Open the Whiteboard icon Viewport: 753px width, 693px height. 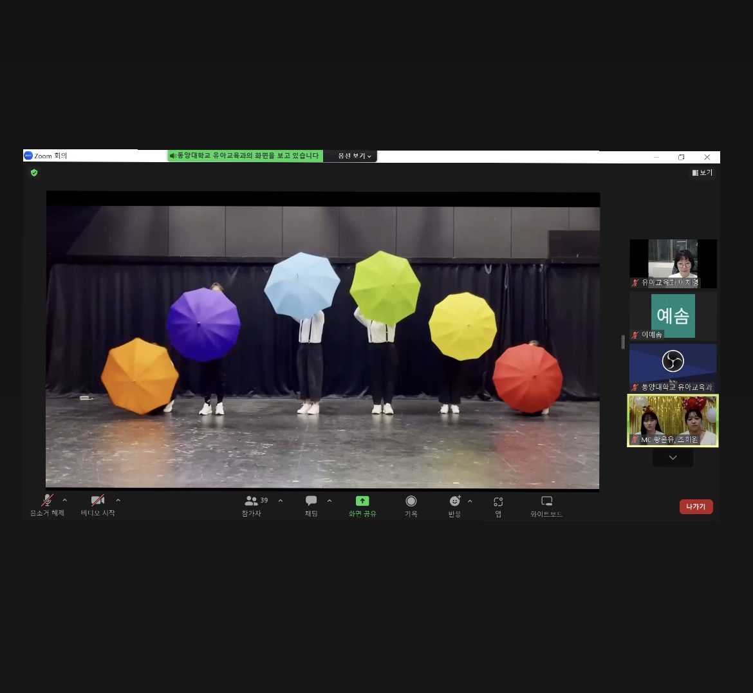tap(546, 501)
